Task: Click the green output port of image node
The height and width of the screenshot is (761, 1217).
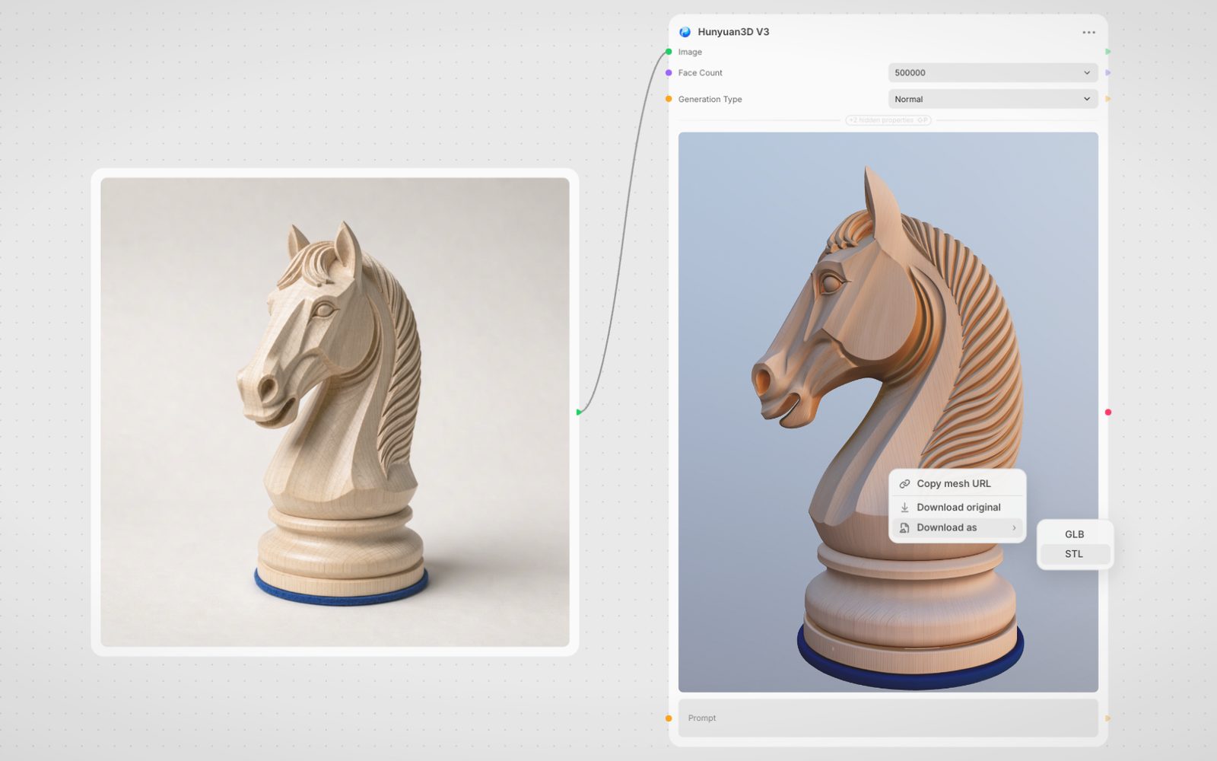Action: tap(579, 412)
